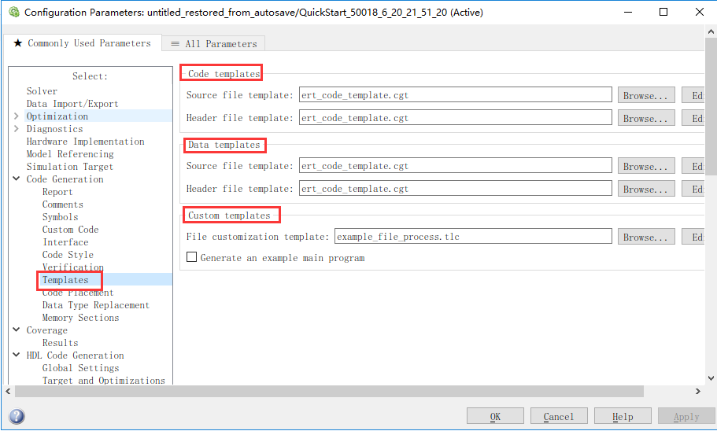Browse for Data templates source file template

pyautogui.click(x=645, y=167)
